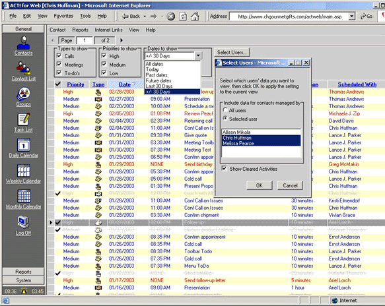Toggle the To-do's checkbox
Screen dimensions: 385x306
(x=59, y=73)
